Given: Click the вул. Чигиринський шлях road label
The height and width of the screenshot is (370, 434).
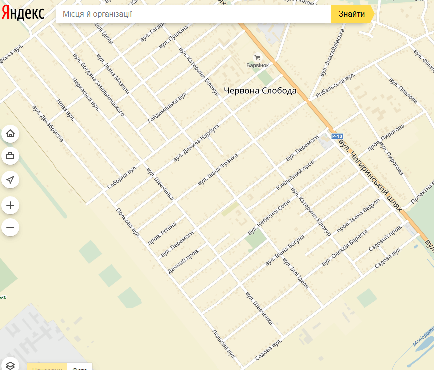Looking at the screenshot, I should coord(370,176).
